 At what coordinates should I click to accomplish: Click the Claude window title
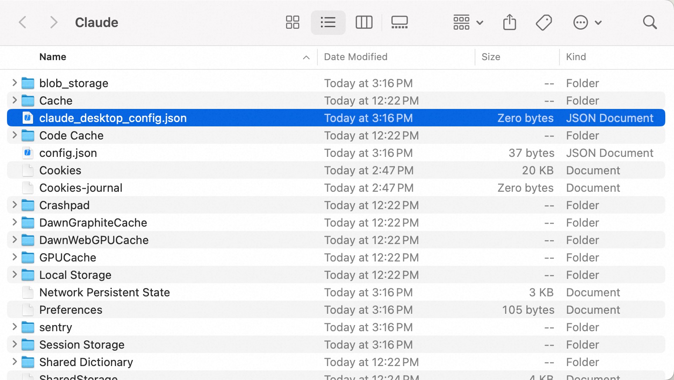(97, 22)
